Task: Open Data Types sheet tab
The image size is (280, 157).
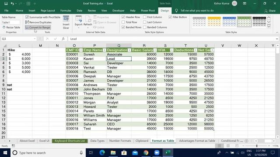Action: point(97,141)
